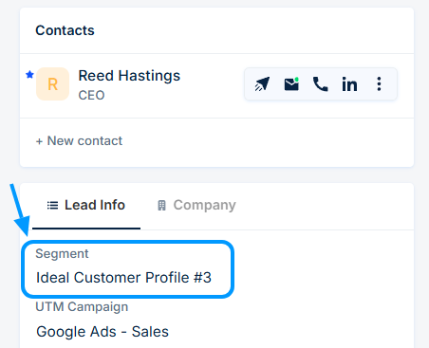Toggle the blue primary contact star
The width and height of the screenshot is (429, 348).
(x=29, y=75)
